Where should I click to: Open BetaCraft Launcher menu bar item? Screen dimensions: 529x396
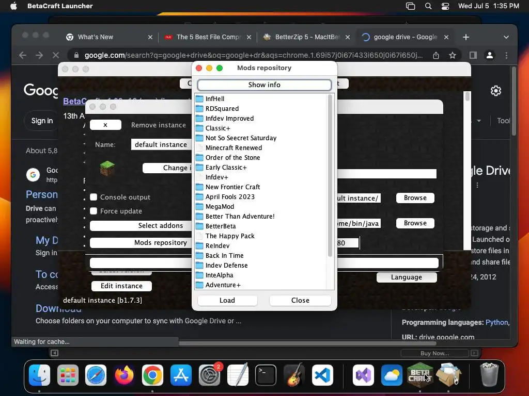tap(60, 6)
